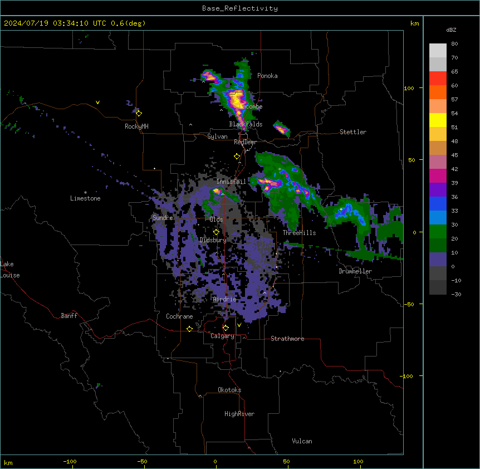Select the magenta swatch in the dBZ legend
Image resolution: width=480 pixels, height=469 pixels.
click(x=438, y=175)
